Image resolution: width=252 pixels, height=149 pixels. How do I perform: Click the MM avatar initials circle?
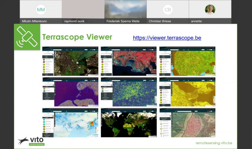[x=41, y=10]
